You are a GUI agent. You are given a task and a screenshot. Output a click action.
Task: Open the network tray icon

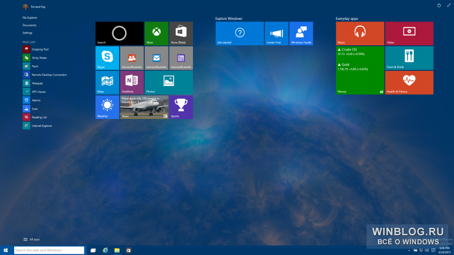click(x=421, y=250)
